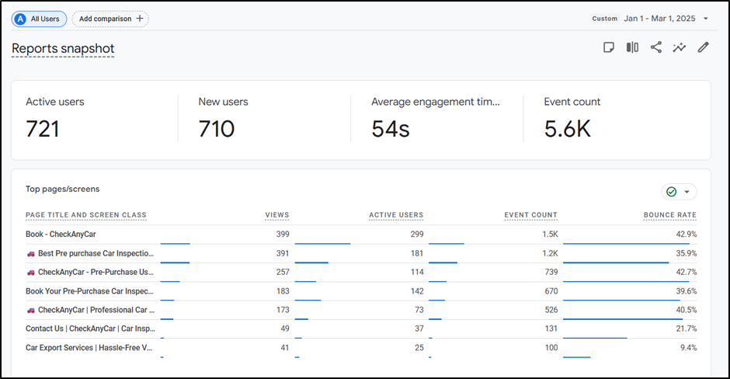Click Page Title and Screen Class header
The height and width of the screenshot is (379, 730).
[x=85, y=215]
